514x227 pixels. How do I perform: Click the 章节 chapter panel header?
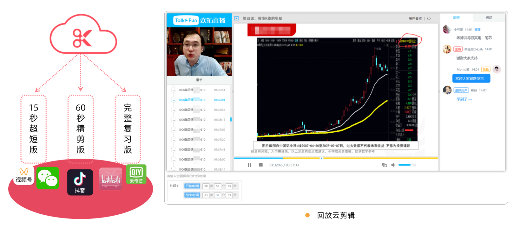[x=199, y=80]
